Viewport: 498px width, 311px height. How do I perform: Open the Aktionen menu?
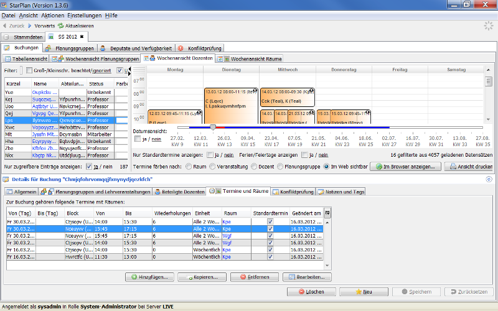point(53,16)
